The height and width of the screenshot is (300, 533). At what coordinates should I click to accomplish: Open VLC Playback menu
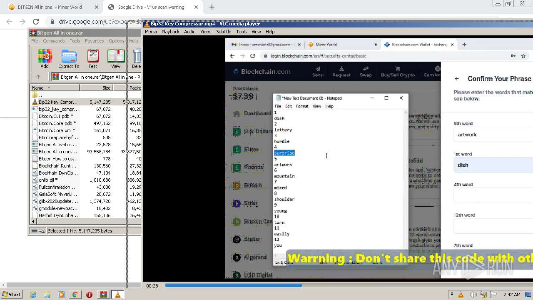click(170, 32)
